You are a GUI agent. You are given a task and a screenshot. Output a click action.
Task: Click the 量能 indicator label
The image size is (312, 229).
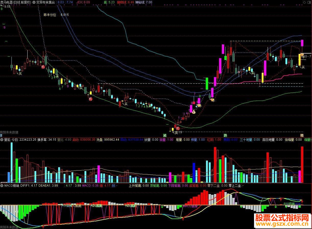7,140
